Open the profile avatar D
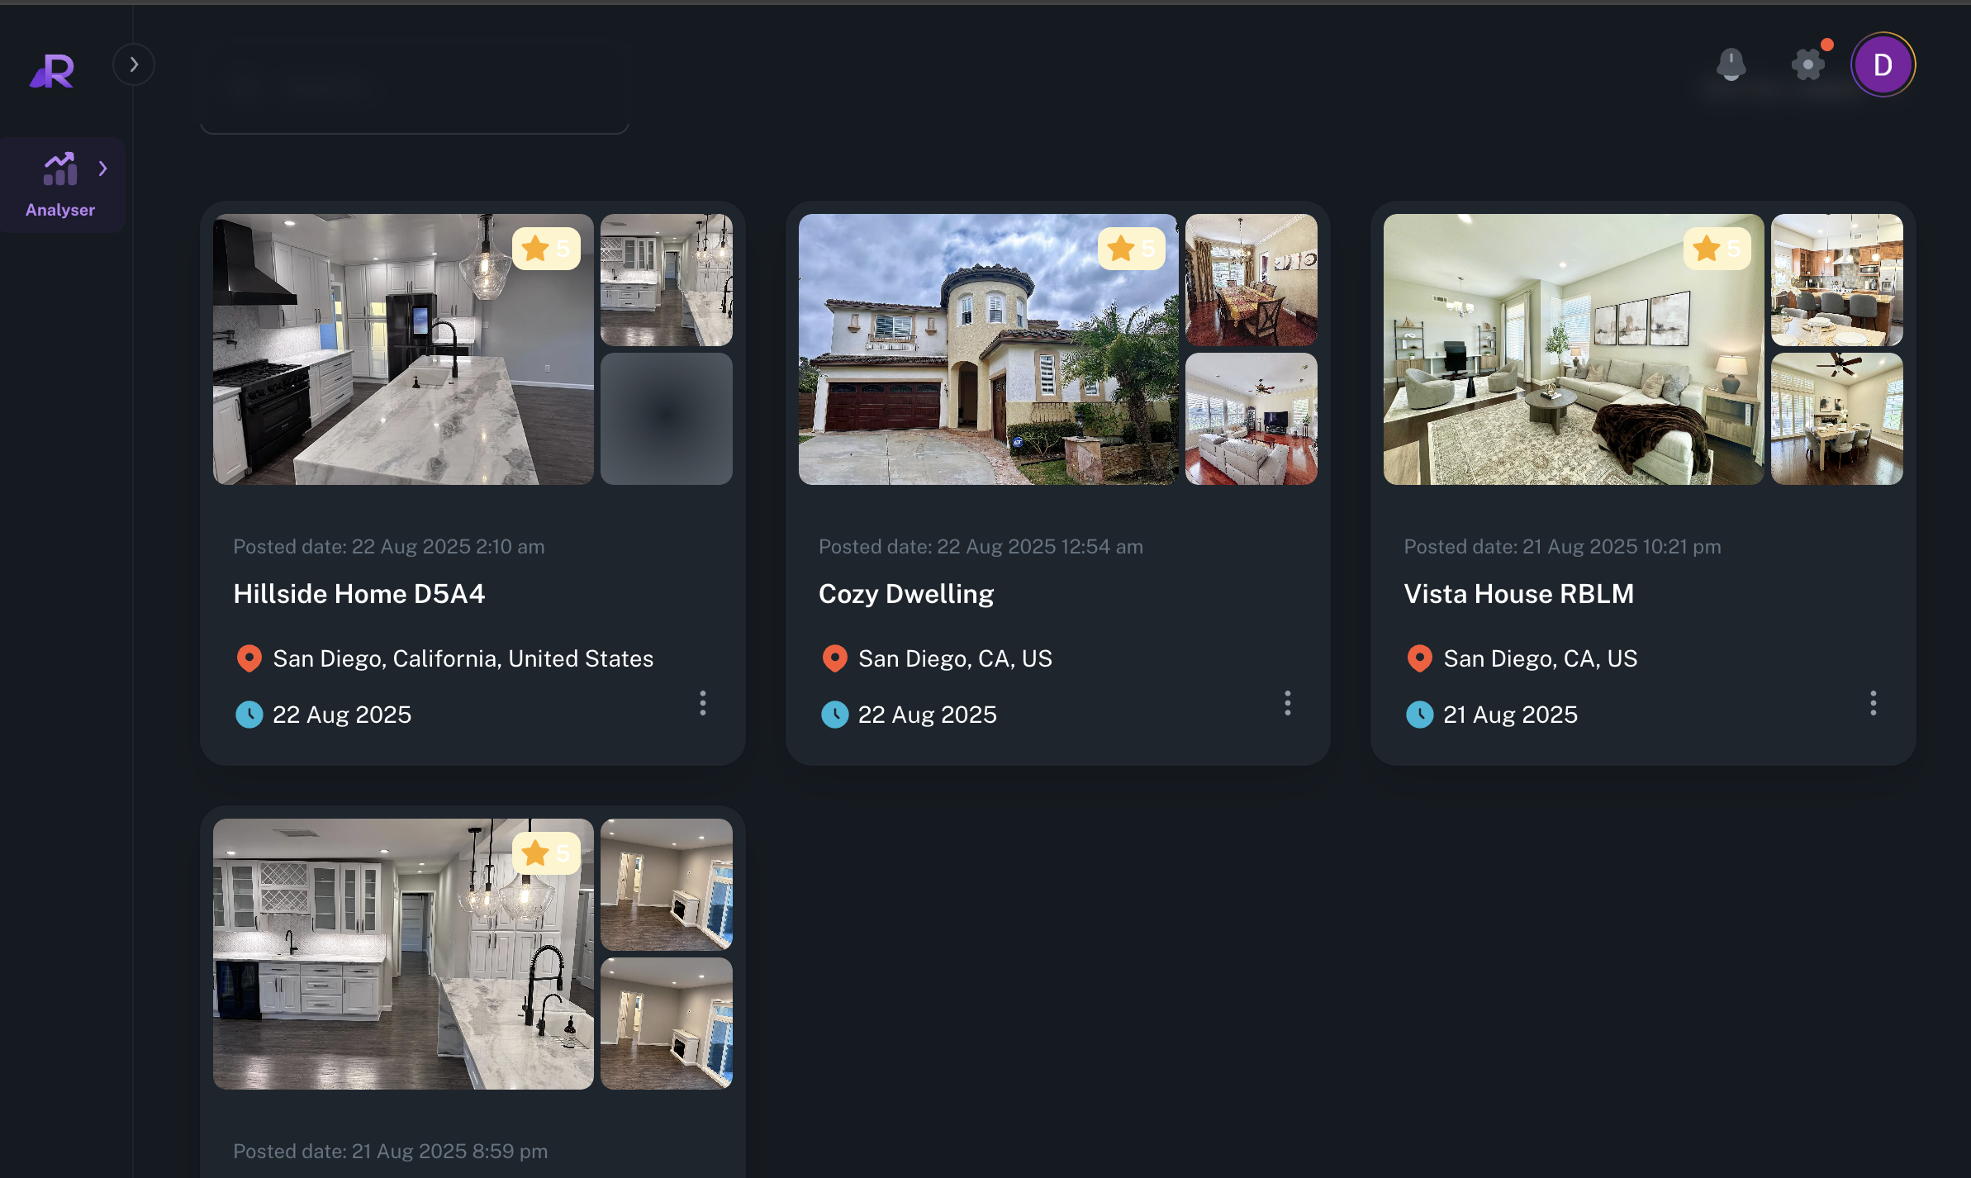 click(x=1883, y=64)
